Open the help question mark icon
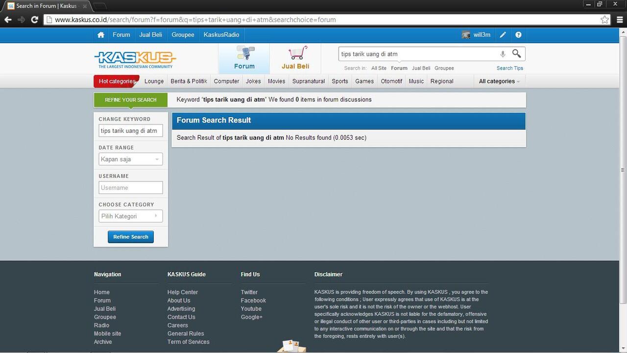Image resolution: width=627 pixels, height=353 pixels. pyautogui.click(x=518, y=35)
